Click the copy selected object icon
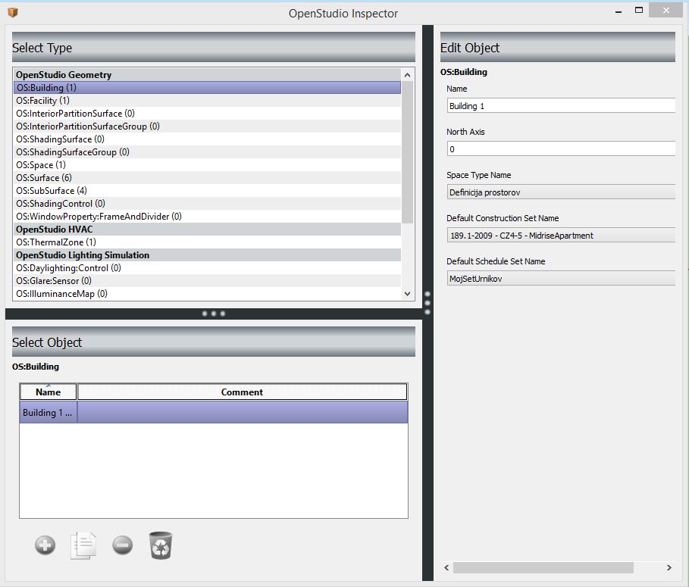The image size is (689, 587). point(83,545)
